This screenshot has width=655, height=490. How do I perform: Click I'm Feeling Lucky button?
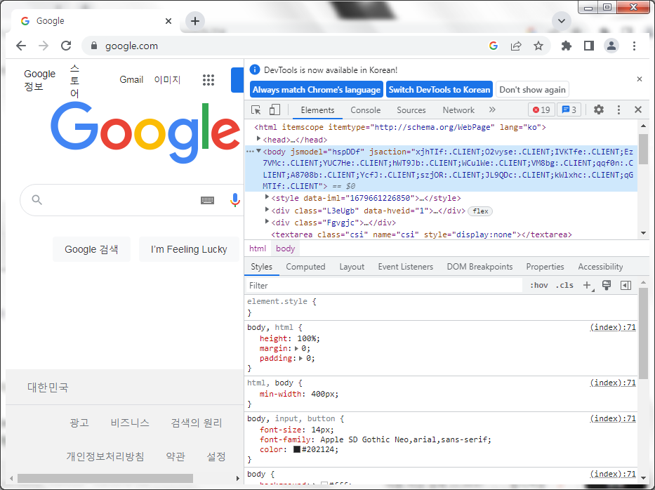coord(189,249)
